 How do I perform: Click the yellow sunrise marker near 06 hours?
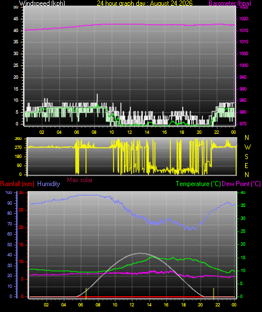coord(86,293)
